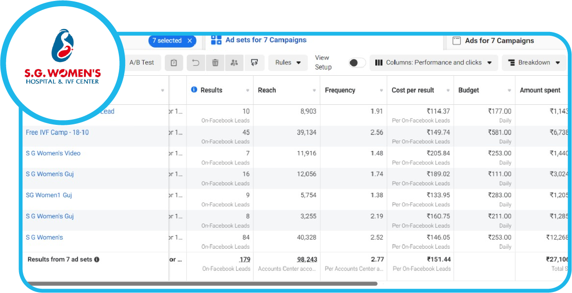Open the S G Women's Video ad set
Screen dimensions: 572x293
pyautogui.click(x=53, y=153)
